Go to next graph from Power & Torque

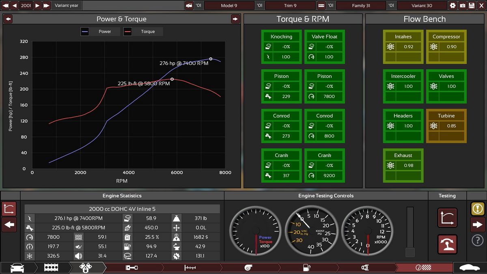[x=235, y=19]
